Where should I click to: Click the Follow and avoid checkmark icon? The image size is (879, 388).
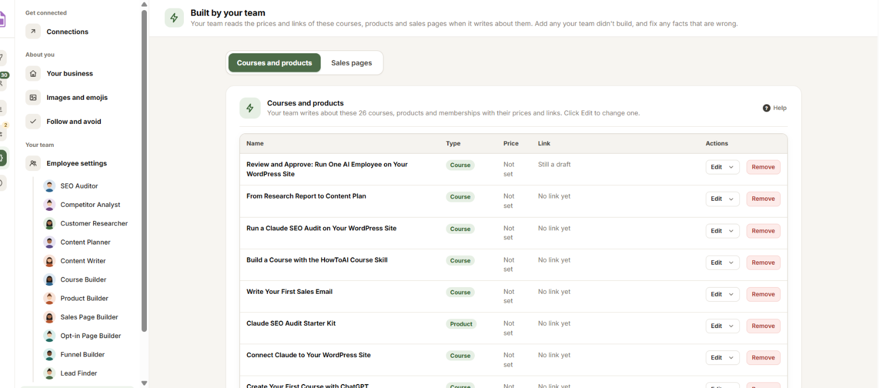pos(33,121)
